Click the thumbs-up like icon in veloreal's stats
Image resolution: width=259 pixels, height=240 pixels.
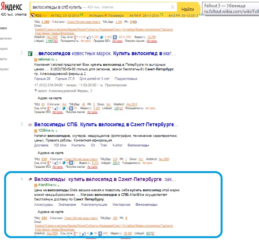click(x=56, y=108)
